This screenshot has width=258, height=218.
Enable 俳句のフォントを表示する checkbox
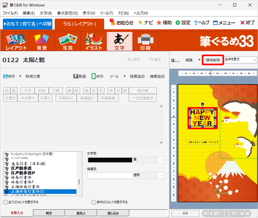pyautogui.click(x=94, y=202)
